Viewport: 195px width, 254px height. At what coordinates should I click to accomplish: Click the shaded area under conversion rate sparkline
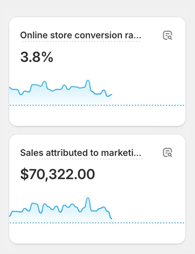(60, 97)
